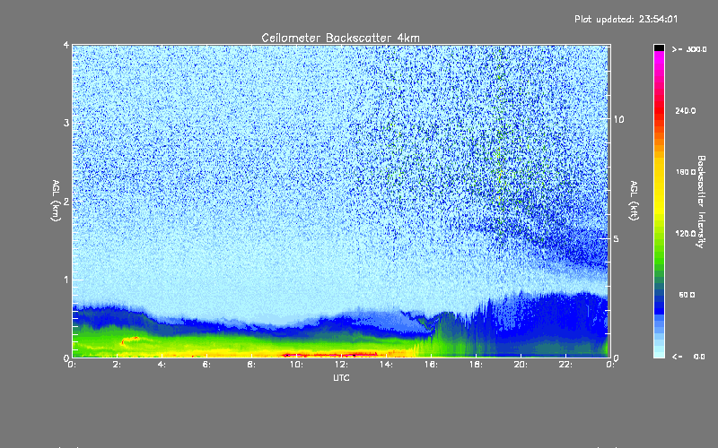Click the "<= 0.0" colorbar minimum label
The height and width of the screenshot is (448, 718).
pos(688,357)
